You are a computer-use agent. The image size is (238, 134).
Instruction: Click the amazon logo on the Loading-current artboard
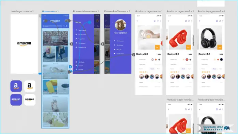tap(24, 44)
